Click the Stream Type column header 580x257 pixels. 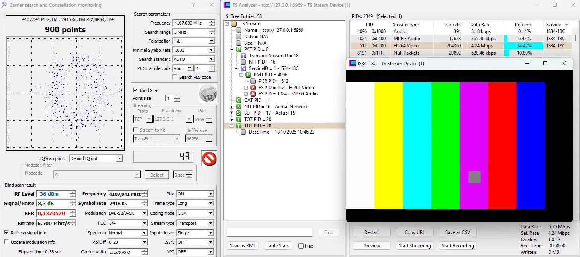tap(406, 25)
